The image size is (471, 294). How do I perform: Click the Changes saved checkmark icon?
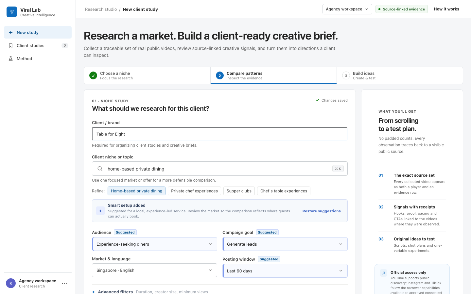(318, 100)
